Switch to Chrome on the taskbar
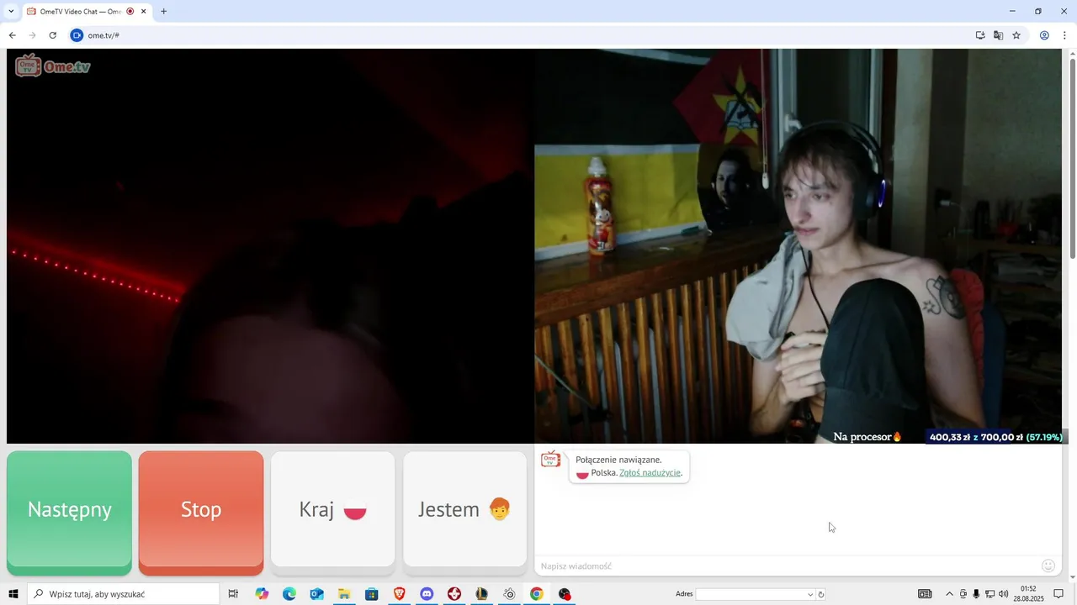 [536, 594]
